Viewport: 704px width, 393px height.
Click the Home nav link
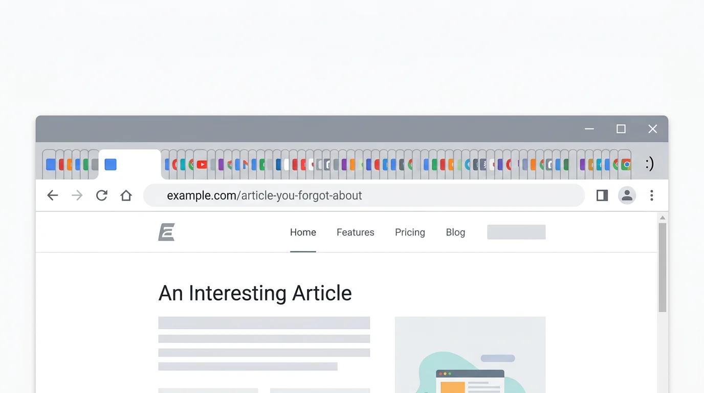click(x=303, y=232)
